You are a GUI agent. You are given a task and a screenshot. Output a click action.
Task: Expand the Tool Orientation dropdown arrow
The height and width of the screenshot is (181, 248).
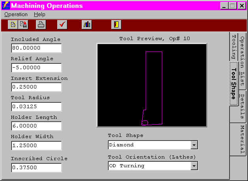click(x=194, y=166)
